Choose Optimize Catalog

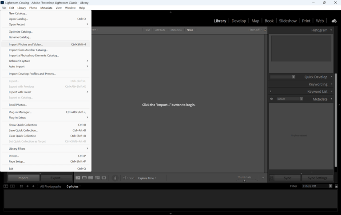(46, 31)
